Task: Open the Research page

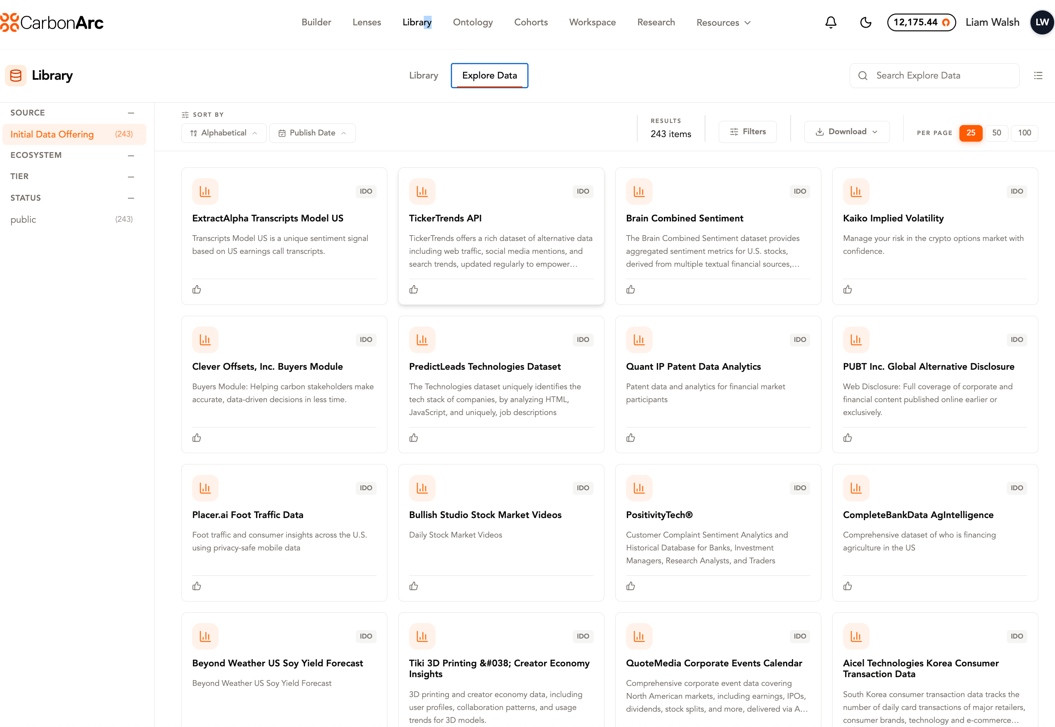Action: click(656, 22)
